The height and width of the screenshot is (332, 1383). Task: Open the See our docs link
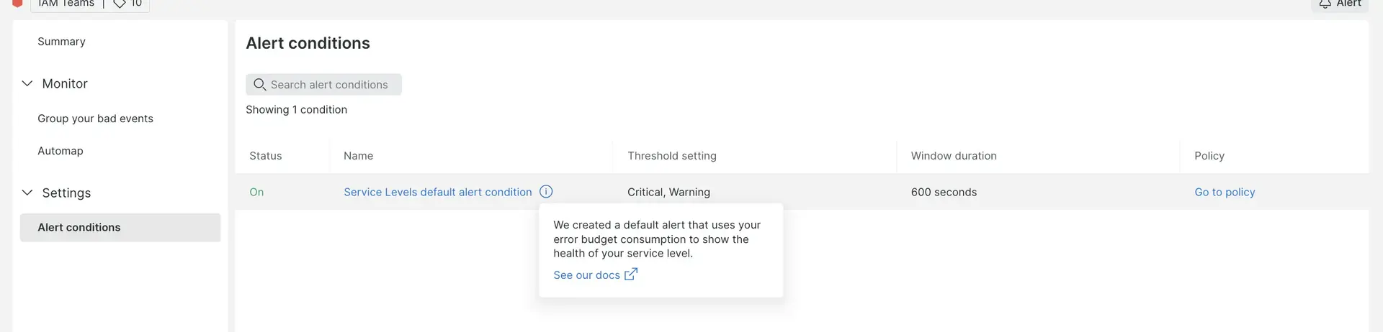pos(586,275)
